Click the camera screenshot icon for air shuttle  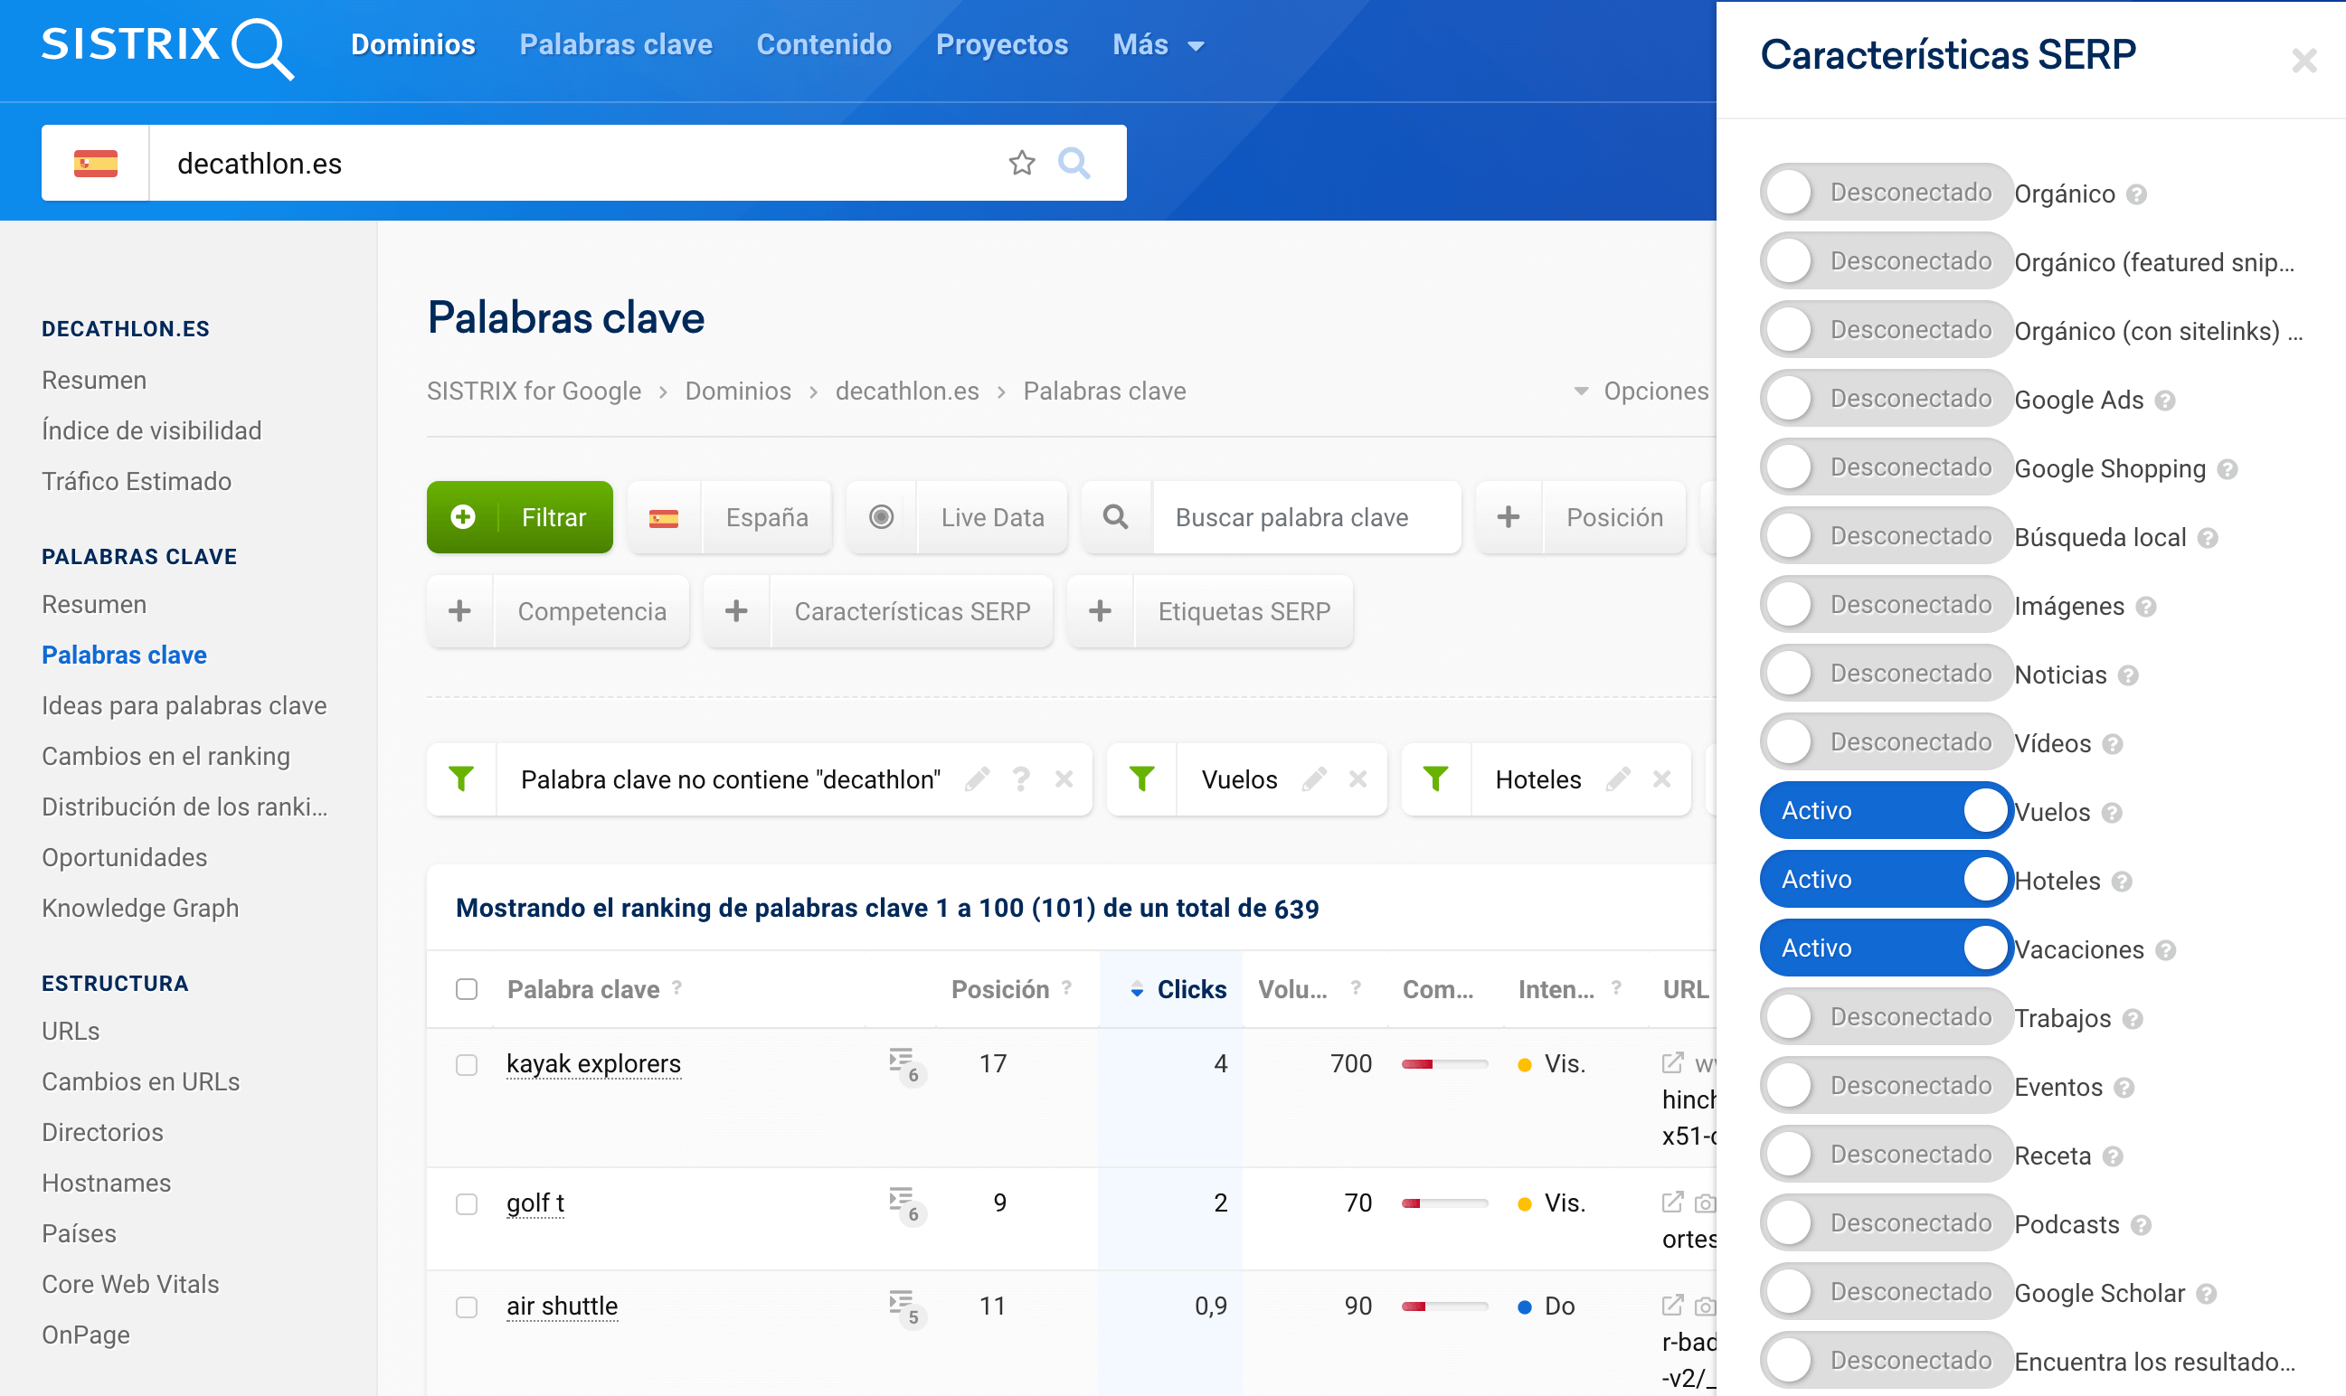click(1704, 1306)
